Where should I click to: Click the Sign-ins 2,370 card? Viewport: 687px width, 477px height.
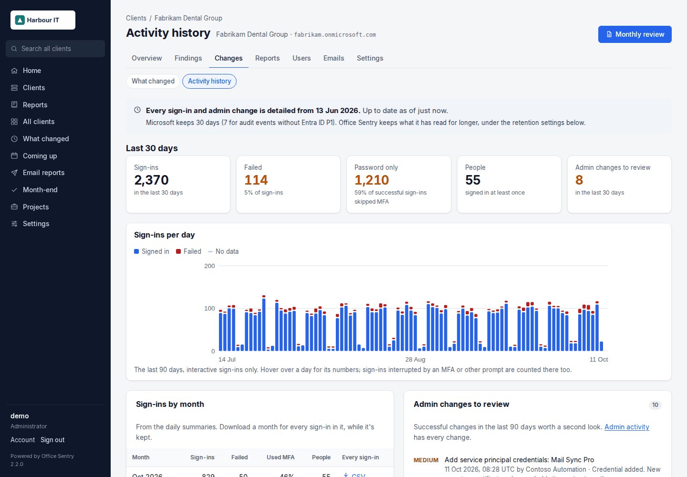178,184
